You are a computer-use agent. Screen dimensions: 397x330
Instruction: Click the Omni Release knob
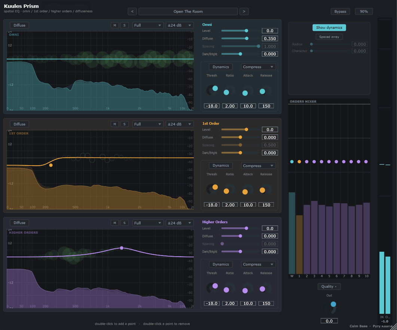pos(266,90)
